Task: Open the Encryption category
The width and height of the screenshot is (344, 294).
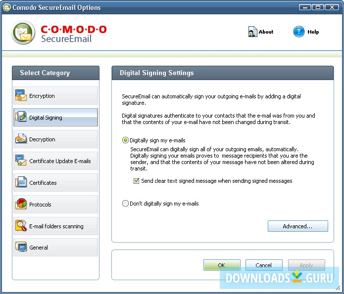Action: pyautogui.click(x=55, y=96)
